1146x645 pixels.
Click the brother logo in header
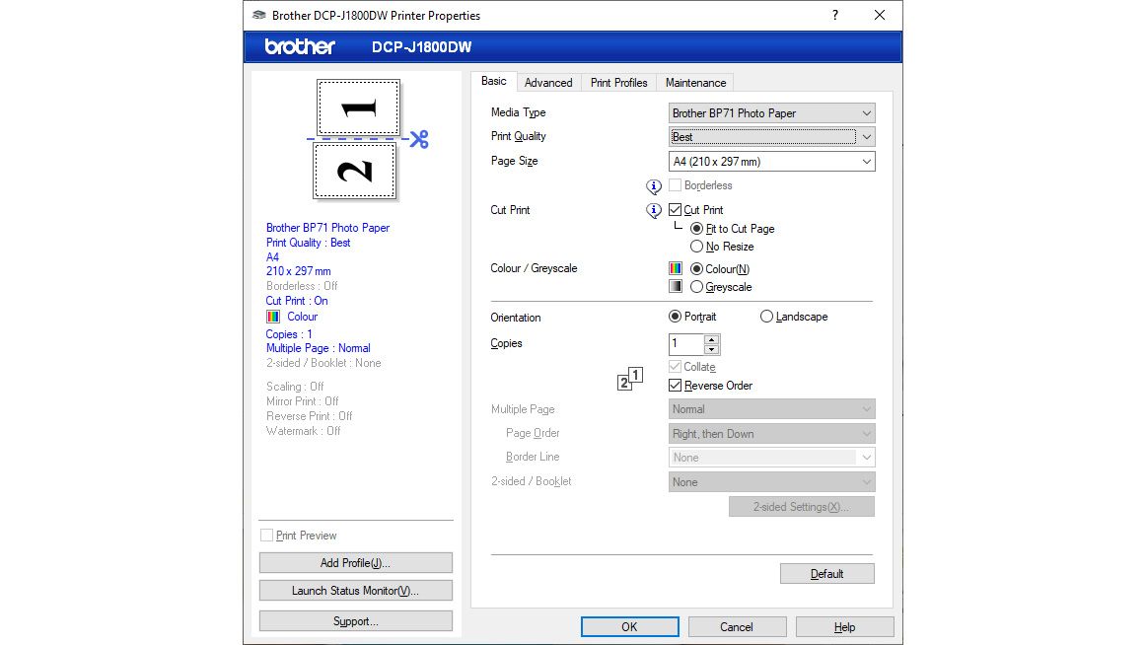(300, 46)
